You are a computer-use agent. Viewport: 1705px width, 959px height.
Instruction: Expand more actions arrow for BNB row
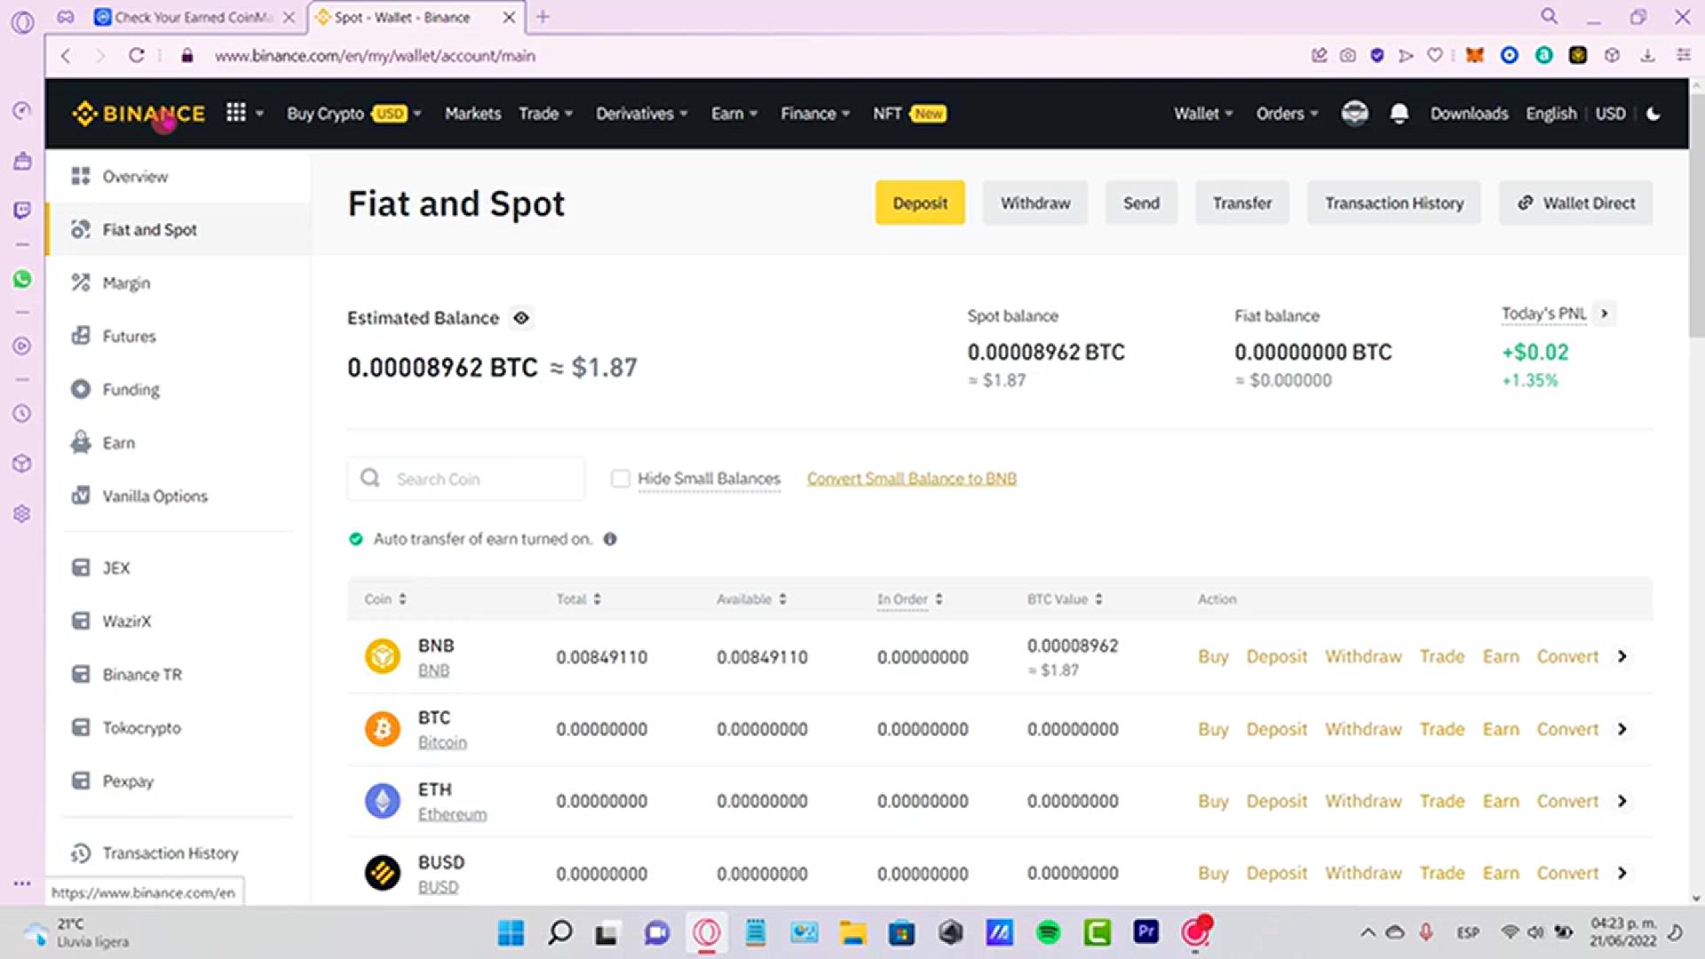pos(1622,656)
